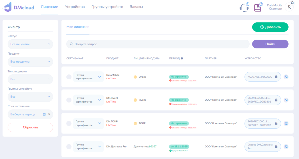Open the documentation book icon
Image resolution: width=299 pixels, height=159 pixels.
257,8
